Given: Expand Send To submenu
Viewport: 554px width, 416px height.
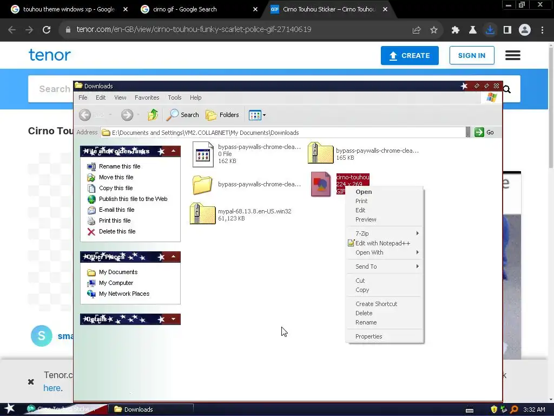Looking at the screenshot, I should 385,266.
